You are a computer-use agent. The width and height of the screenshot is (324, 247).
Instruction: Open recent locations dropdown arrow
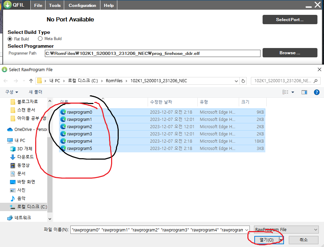(24, 81)
